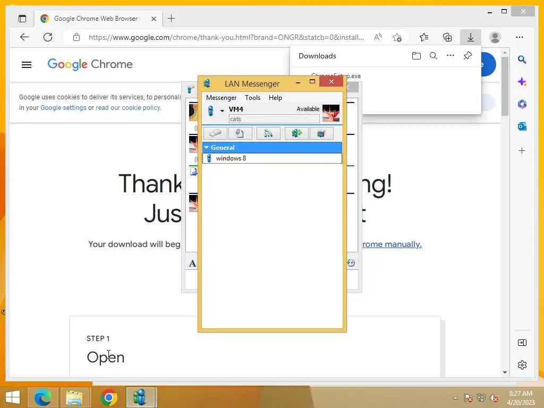This screenshot has height=408, width=544.
Task: Open the Collections icon
Action: coord(447,37)
